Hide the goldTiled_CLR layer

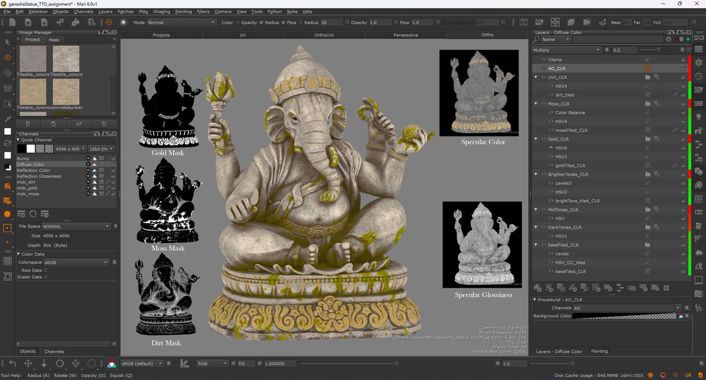click(551, 165)
